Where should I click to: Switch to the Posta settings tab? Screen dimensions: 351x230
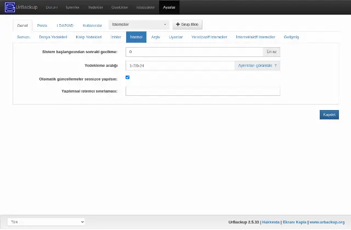click(42, 26)
